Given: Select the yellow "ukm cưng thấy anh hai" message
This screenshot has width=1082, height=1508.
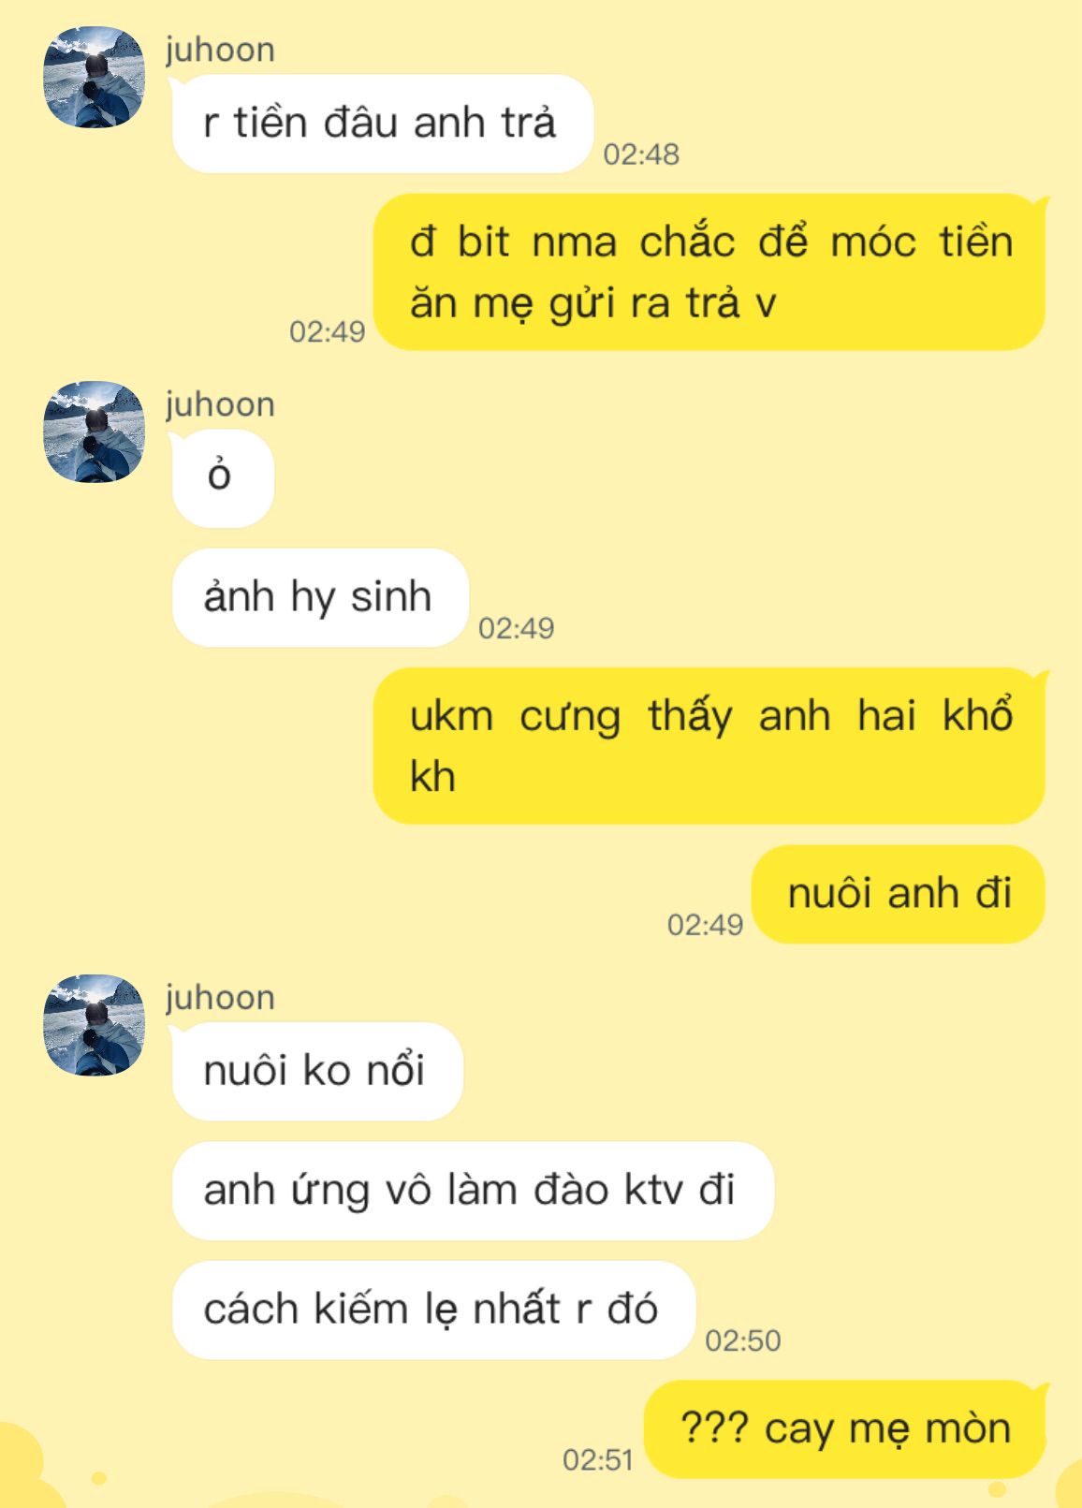Looking at the screenshot, I should pyautogui.click(x=709, y=746).
